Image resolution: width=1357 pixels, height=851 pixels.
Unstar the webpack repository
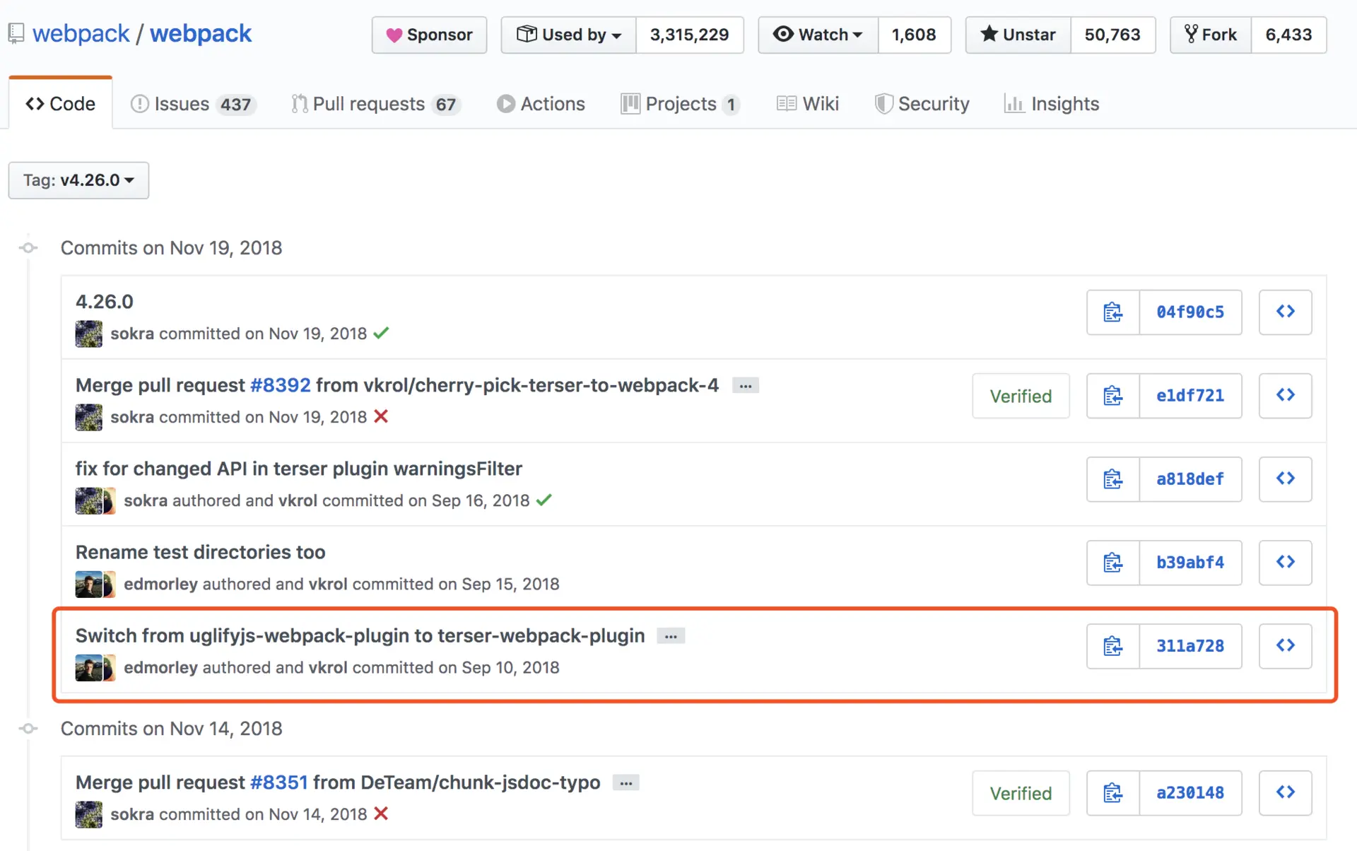[x=1018, y=35]
